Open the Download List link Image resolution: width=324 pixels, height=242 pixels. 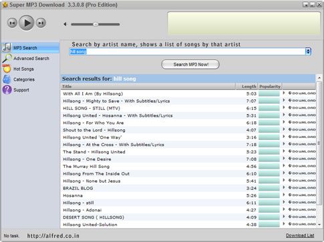coord(300,235)
